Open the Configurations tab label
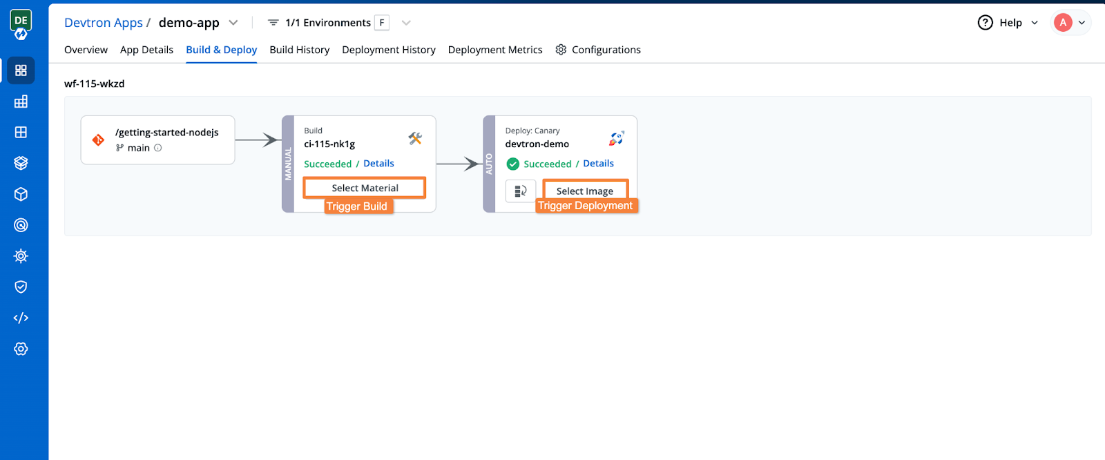1105x460 pixels. (x=606, y=50)
